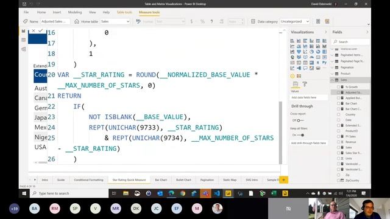Open the File menu

click(x=26, y=12)
